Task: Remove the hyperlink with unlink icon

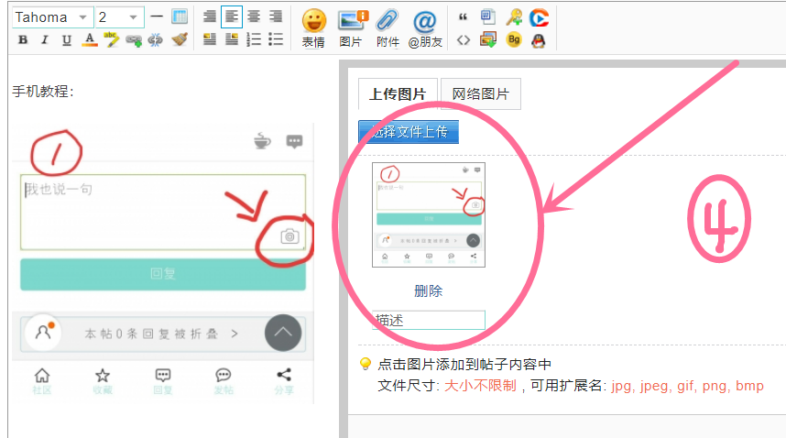Action: (x=156, y=40)
